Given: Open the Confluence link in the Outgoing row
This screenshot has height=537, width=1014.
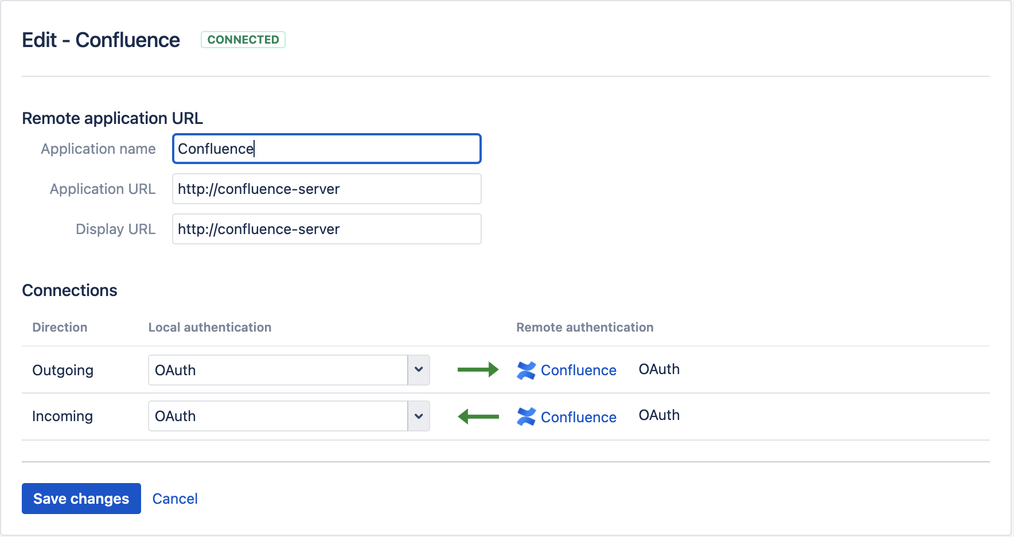Looking at the screenshot, I should (x=578, y=371).
